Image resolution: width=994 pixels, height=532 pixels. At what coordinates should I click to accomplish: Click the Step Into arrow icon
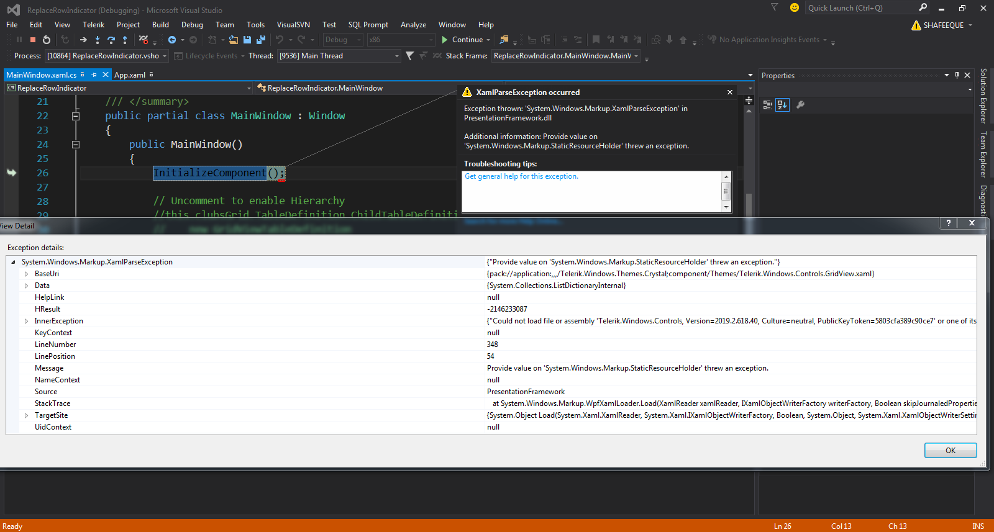pos(98,40)
